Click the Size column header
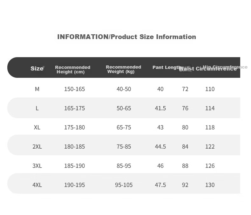Image resolution: width=251 pixels, height=215 pixels. [x=37, y=69]
